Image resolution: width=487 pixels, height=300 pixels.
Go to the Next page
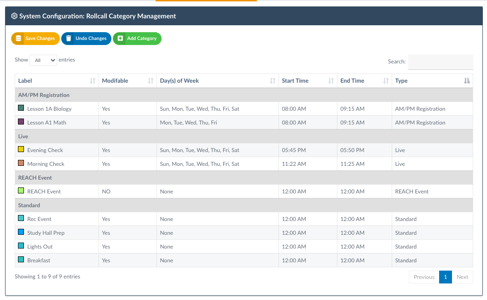[x=462, y=277]
